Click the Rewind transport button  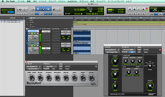[134, 14]
